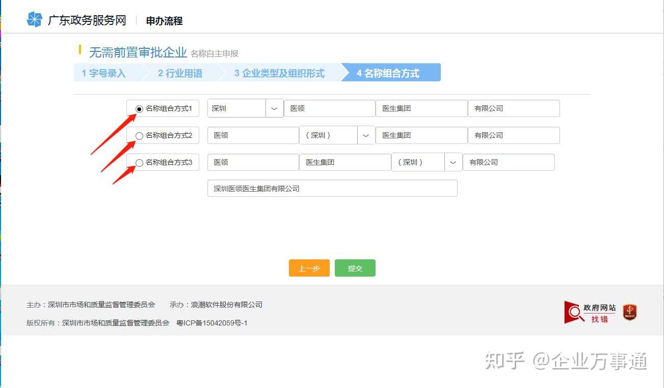Click the 名称自主申报 subtitle text
The image size is (664, 388).
tap(215, 53)
